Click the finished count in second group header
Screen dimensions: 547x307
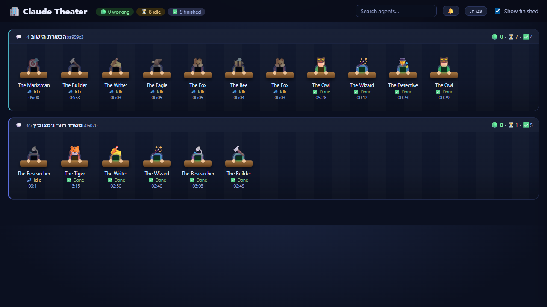click(x=528, y=125)
